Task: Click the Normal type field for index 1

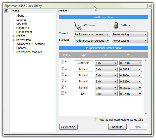Action: pyautogui.click(x=83, y=69)
